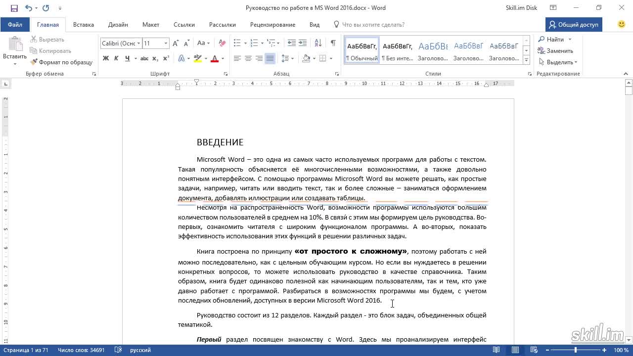Apply the Обычный style
633x356 pixels.
click(x=362, y=50)
